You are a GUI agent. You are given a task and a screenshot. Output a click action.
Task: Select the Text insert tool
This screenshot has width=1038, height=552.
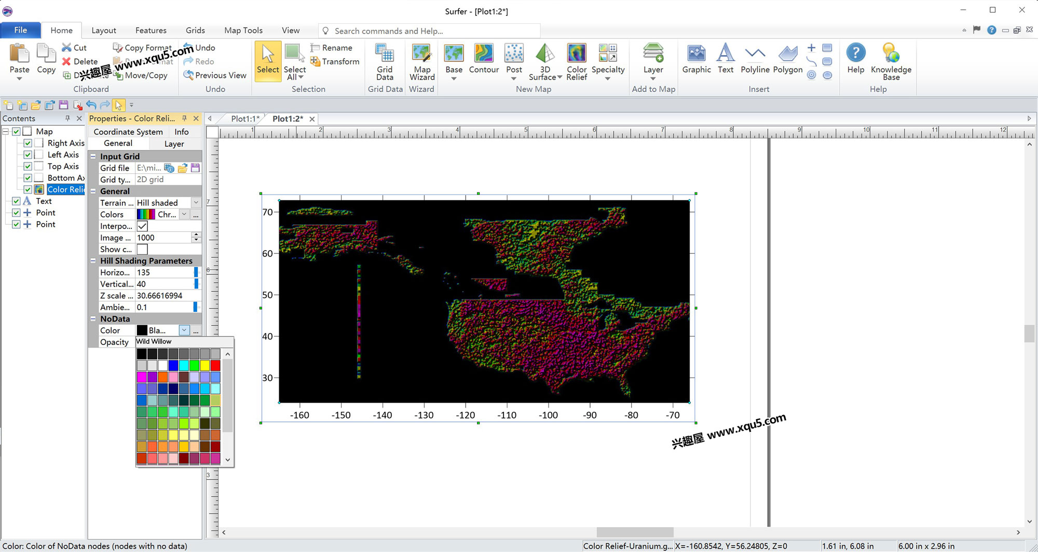(x=726, y=59)
